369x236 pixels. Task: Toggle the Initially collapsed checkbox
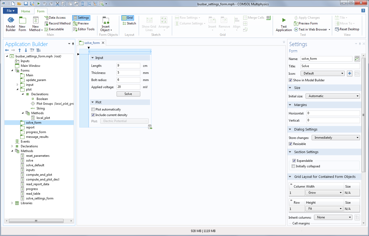[293, 166]
